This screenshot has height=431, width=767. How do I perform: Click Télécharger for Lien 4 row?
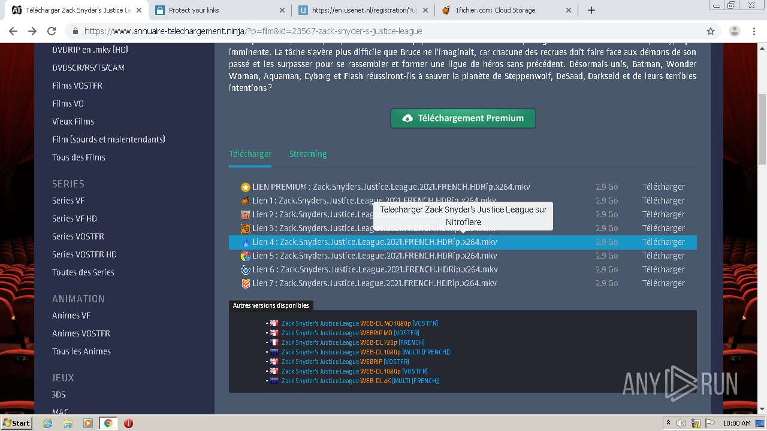pyautogui.click(x=663, y=242)
